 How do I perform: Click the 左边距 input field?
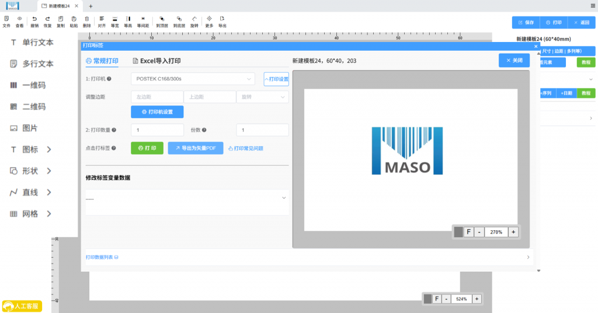pos(157,97)
